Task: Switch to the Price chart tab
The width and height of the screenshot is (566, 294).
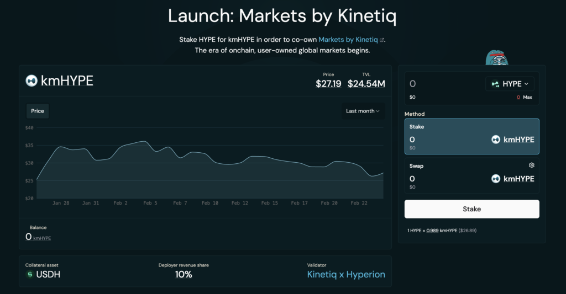Action: (38, 111)
